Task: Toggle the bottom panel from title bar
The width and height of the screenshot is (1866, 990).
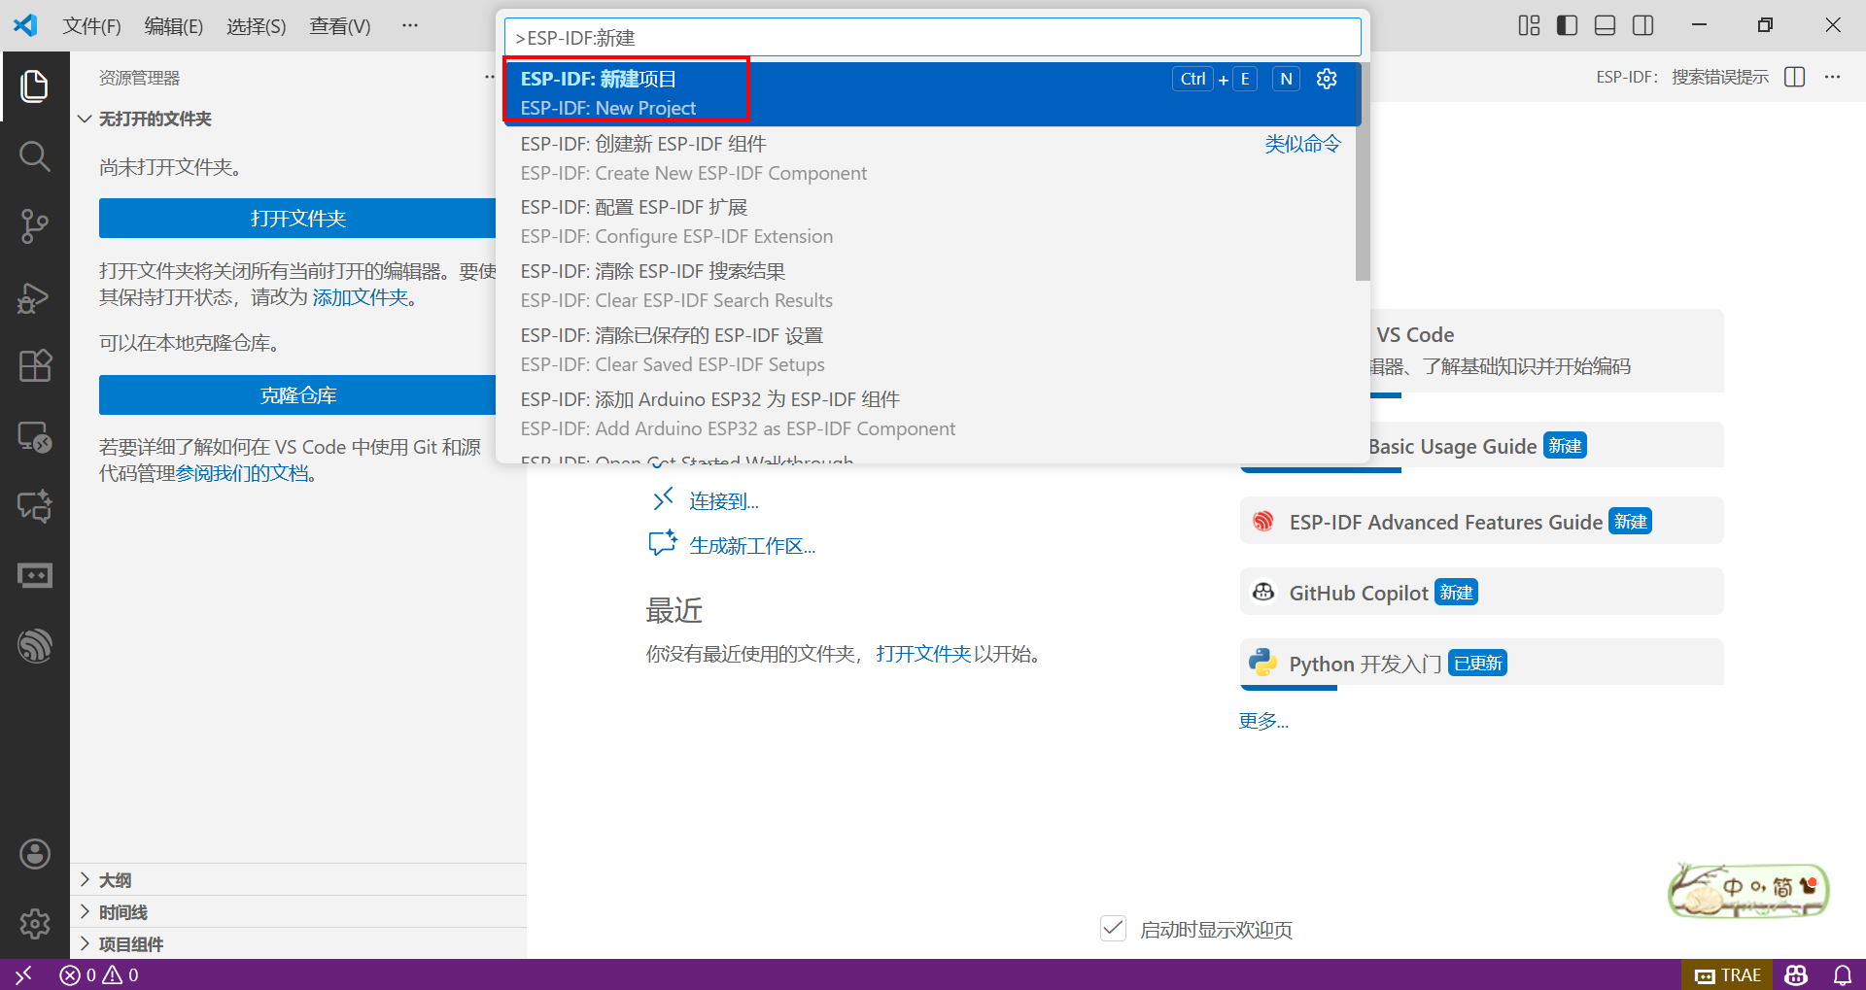Action: pos(1605,25)
